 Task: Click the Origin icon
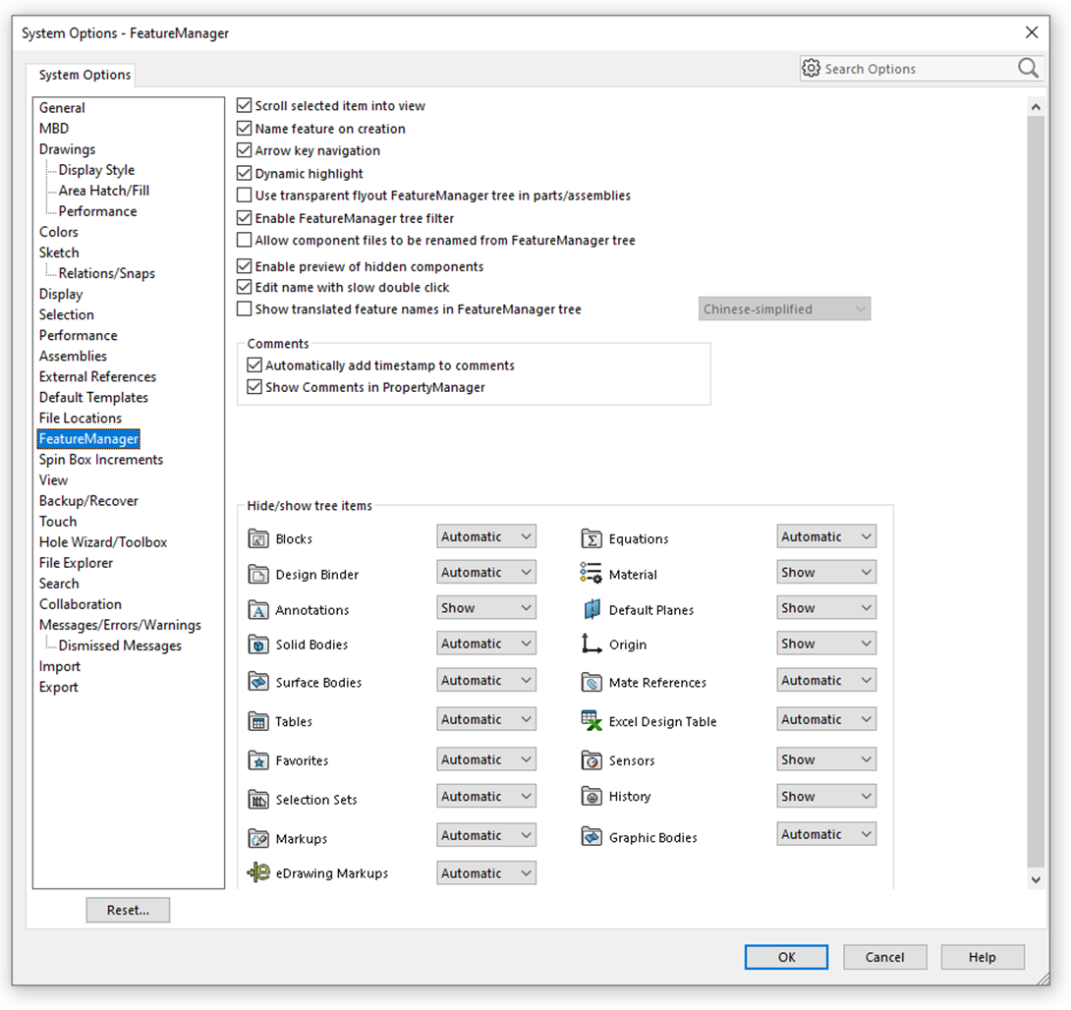point(594,645)
